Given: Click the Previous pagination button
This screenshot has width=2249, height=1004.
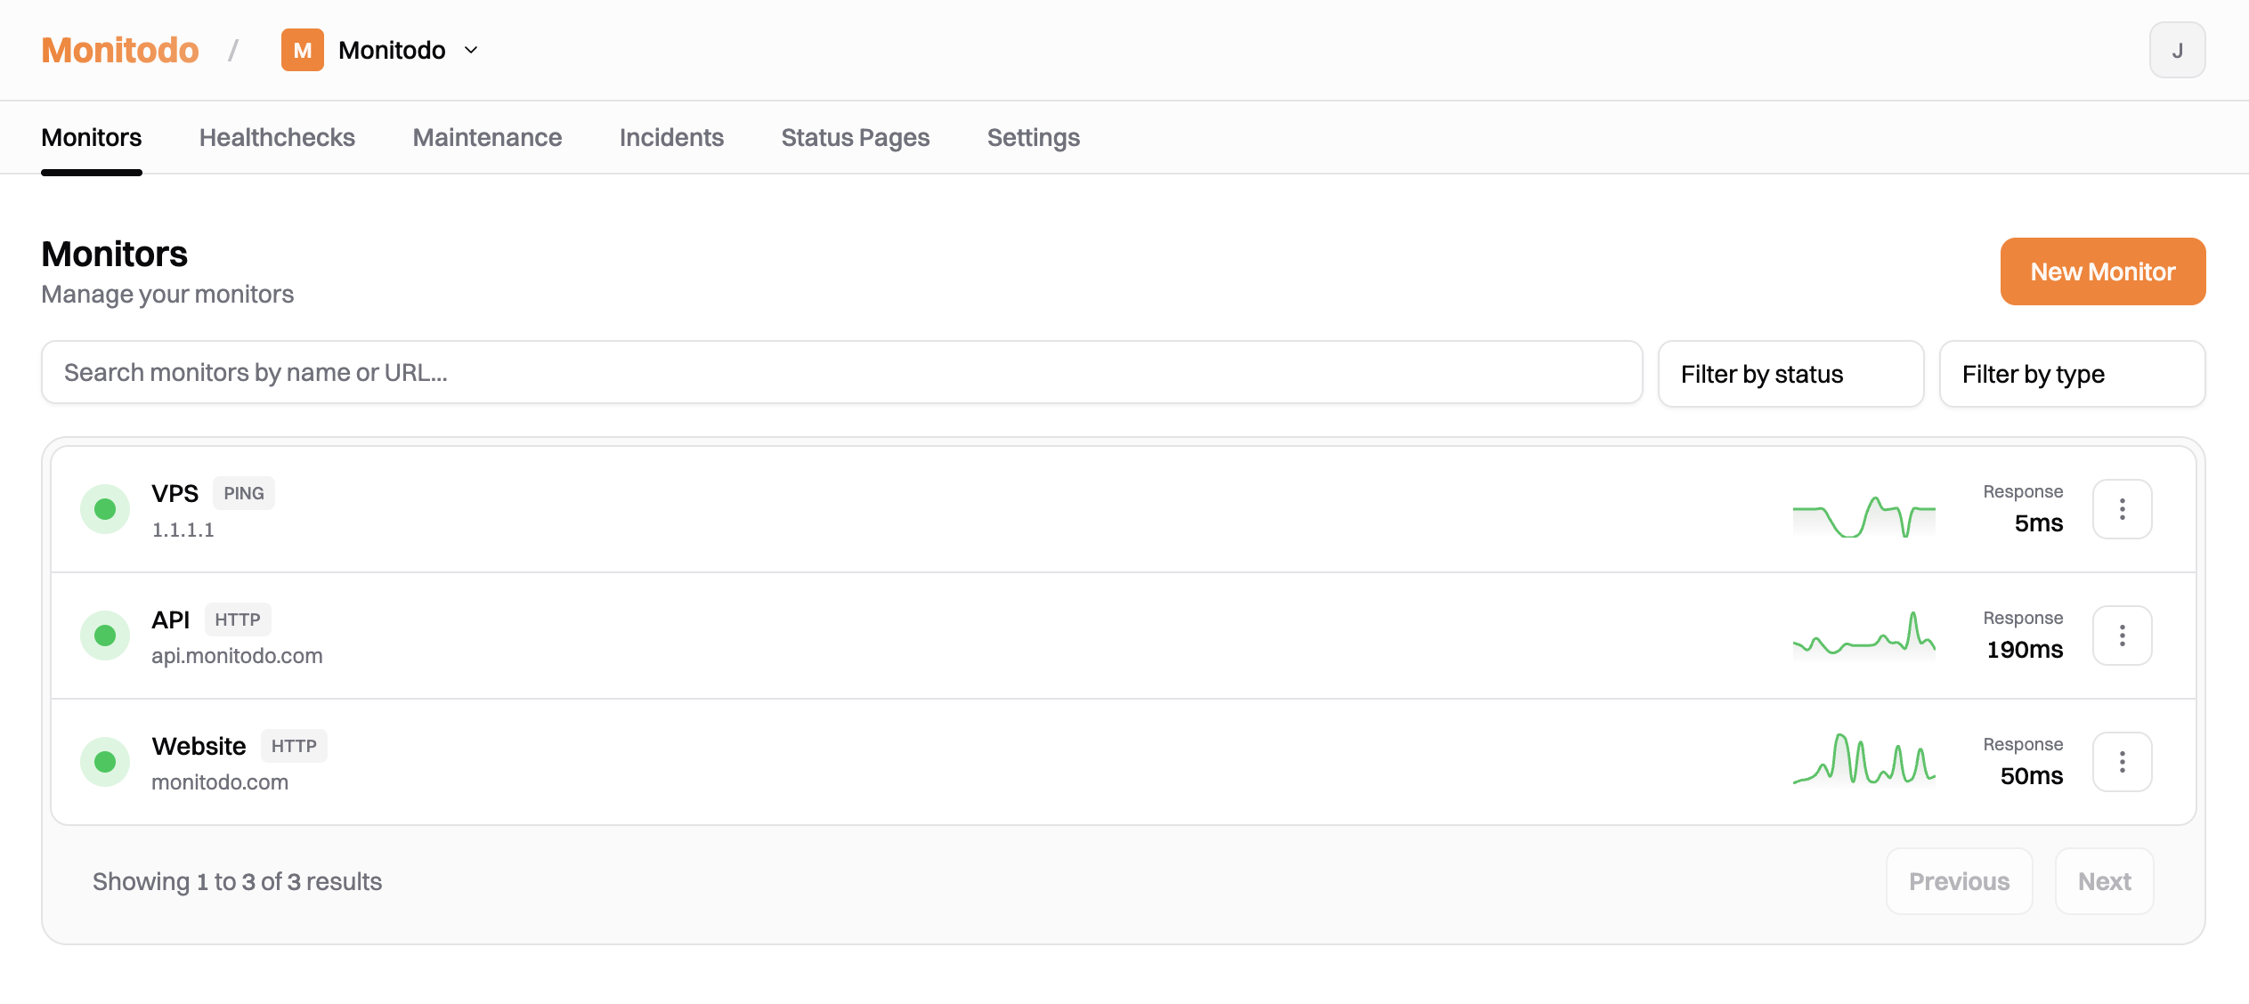Looking at the screenshot, I should click(1959, 880).
